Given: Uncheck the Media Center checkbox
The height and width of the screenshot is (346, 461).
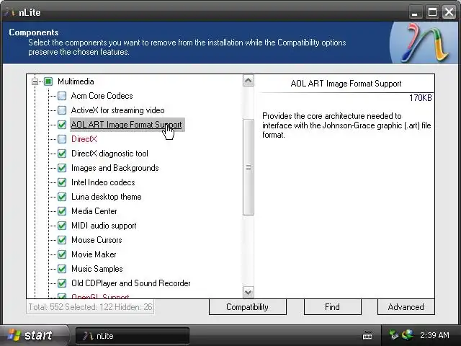Looking at the screenshot, I should coord(62,211).
